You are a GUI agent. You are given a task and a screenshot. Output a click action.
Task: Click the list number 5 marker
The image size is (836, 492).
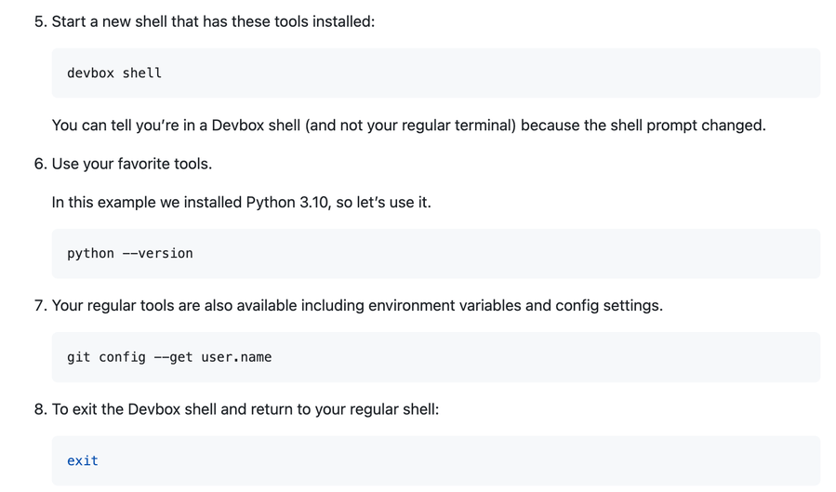40,21
